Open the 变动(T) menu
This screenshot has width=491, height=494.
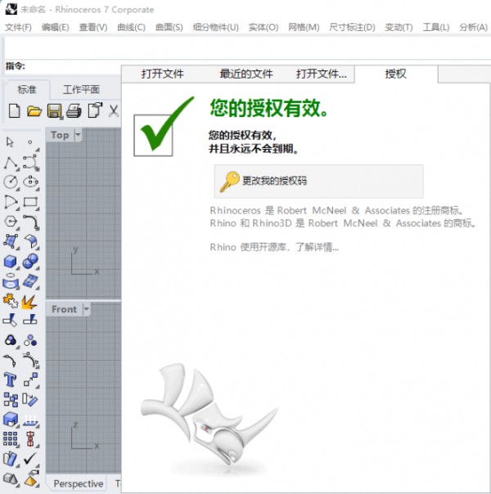[399, 28]
